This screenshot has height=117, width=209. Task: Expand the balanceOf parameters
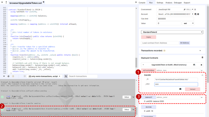(x=202, y=97)
